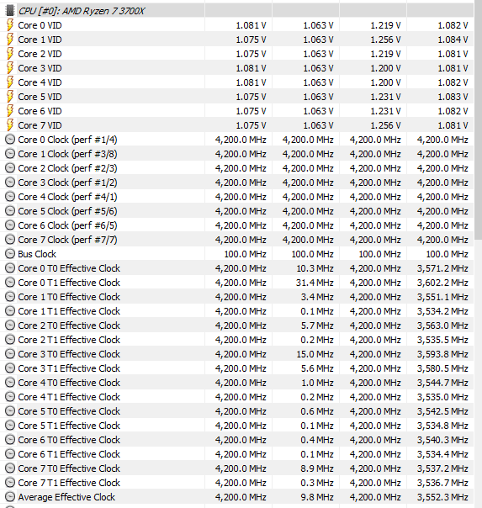This screenshot has height=508, width=482.
Task: Select the Core 7 Clock (perf #7/7) label
Action: pos(67,240)
